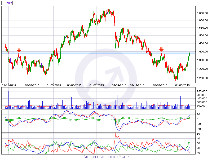Click the red down arrow near 01-01-2016
Screen dimensions: 212x159
point(161,49)
